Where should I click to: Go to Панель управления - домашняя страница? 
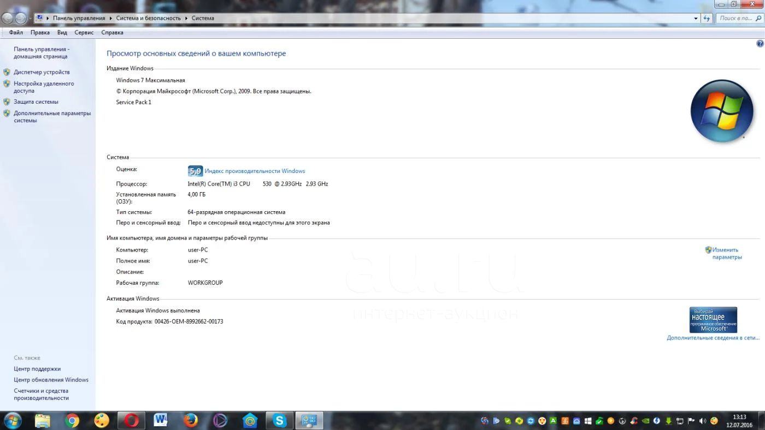tap(42, 52)
